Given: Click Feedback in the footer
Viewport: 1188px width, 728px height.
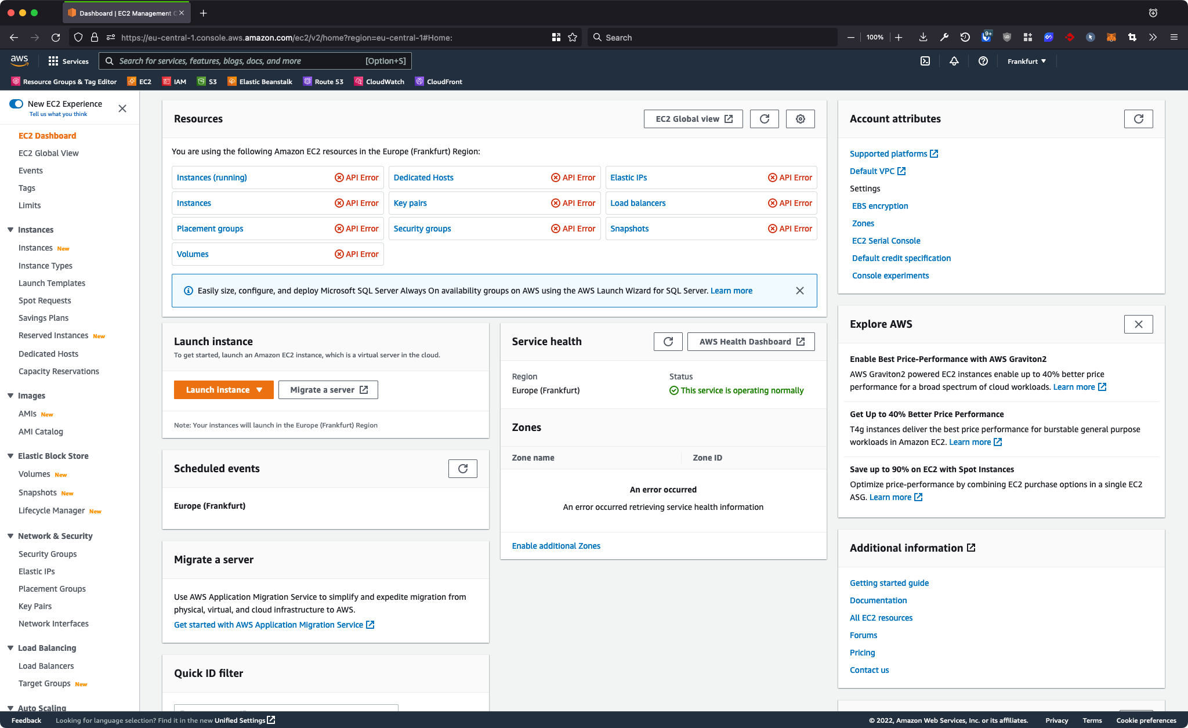Looking at the screenshot, I should click(26, 720).
